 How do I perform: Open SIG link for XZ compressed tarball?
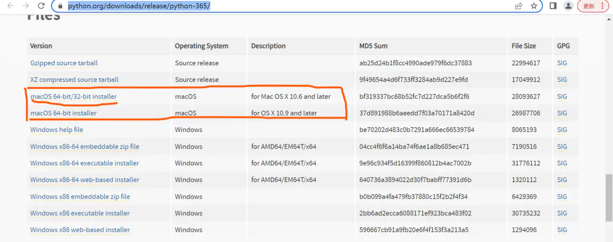click(x=562, y=80)
